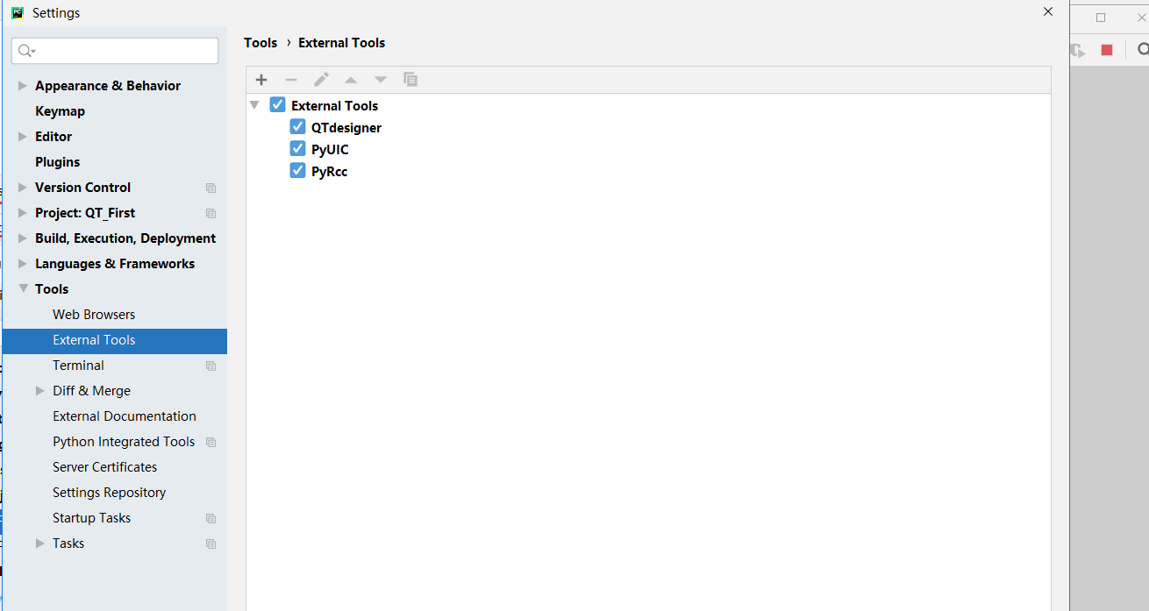Toggle the QTdesigner checkbox
Image resolution: width=1149 pixels, height=611 pixels.
coord(298,126)
